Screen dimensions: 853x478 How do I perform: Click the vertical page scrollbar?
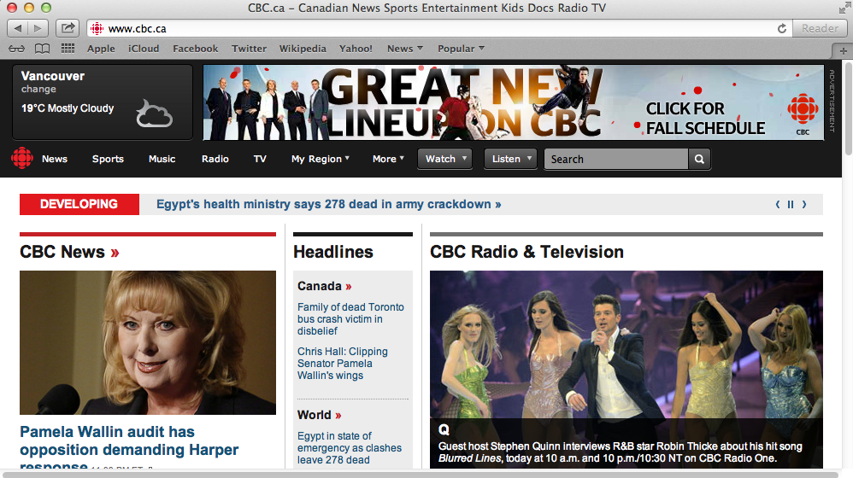tap(848, 108)
